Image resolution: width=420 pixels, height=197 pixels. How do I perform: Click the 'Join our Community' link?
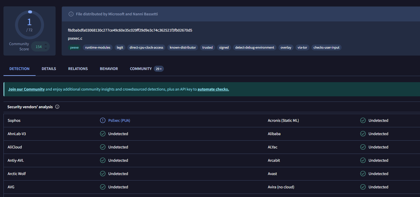point(26,89)
